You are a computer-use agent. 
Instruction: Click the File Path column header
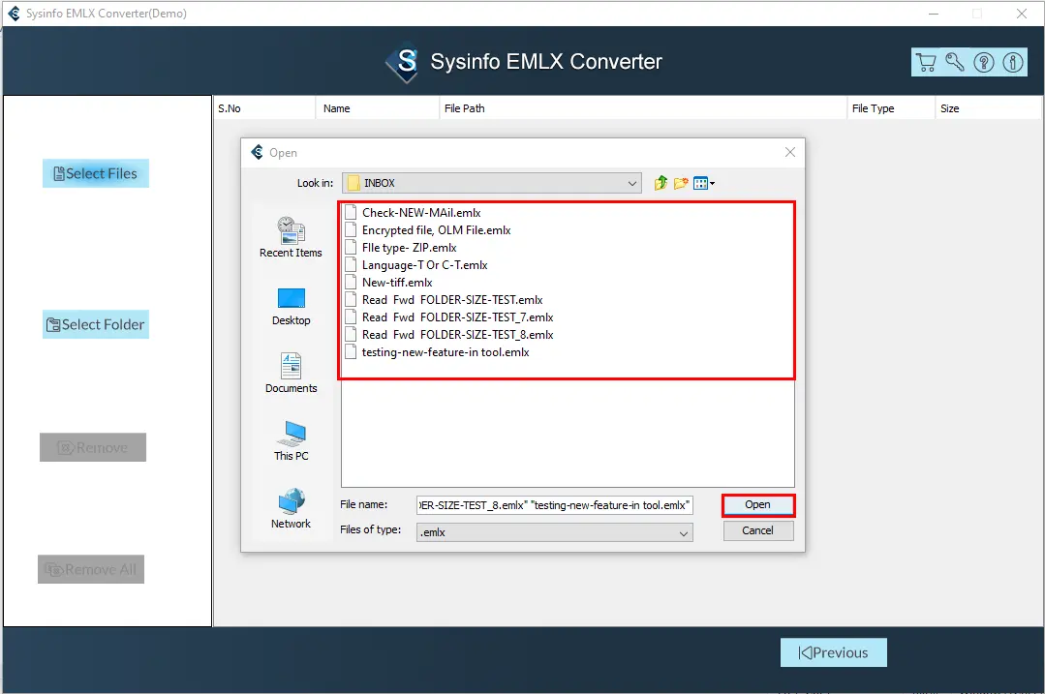[642, 108]
